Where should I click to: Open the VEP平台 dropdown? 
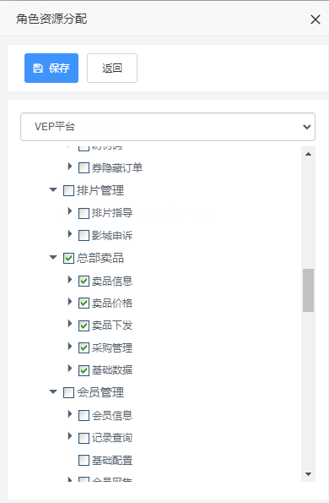coord(168,127)
